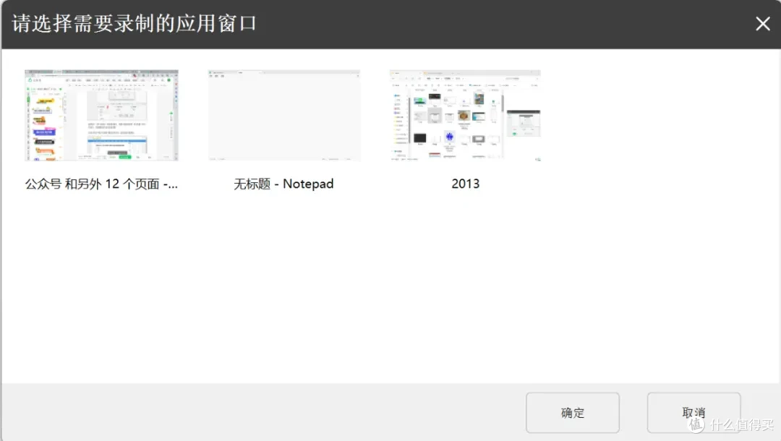Click the 2013 label text
The height and width of the screenshot is (441, 781).
point(465,184)
